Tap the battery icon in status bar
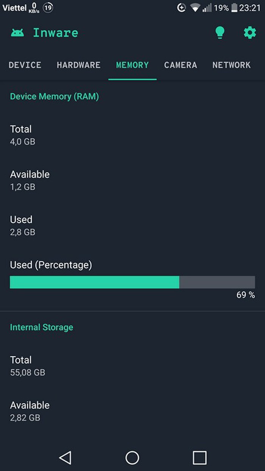265x471 pixels. click(234, 8)
